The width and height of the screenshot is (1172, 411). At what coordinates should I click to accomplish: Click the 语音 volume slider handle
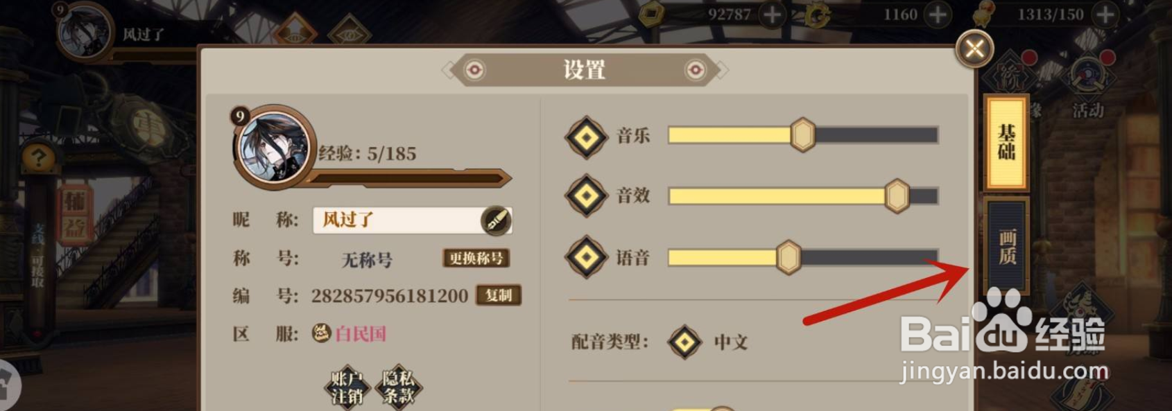788,257
